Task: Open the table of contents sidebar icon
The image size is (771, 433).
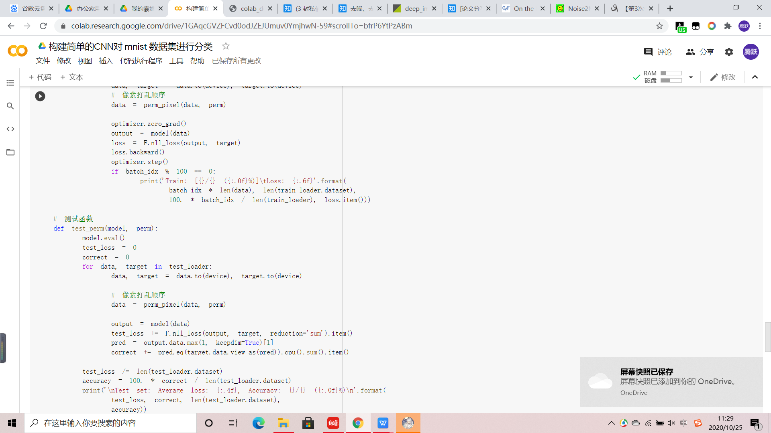Action: pos(10,83)
